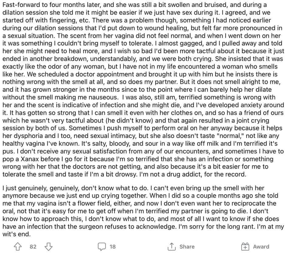Click the paragraph starting "I just genuinely, genuinely"

(x=143, y=211)
